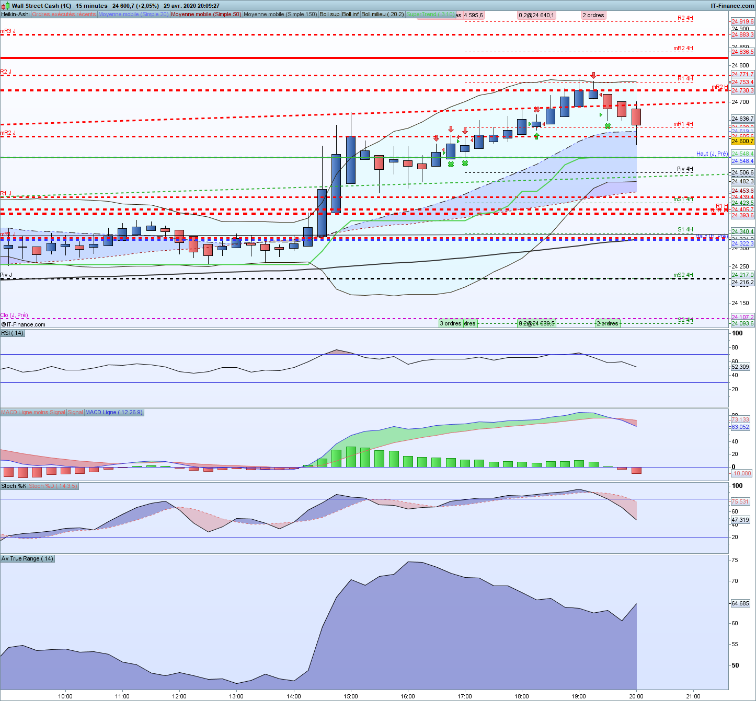Viewport: 756px width, 701px height.
Task: Click the 24 919,6 price label on the axis
Action: tap(742, 22)
